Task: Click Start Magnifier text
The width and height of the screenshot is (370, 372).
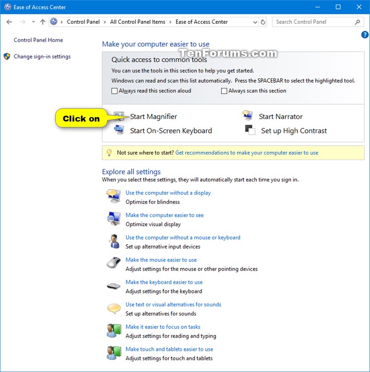Action: (153, 117)
